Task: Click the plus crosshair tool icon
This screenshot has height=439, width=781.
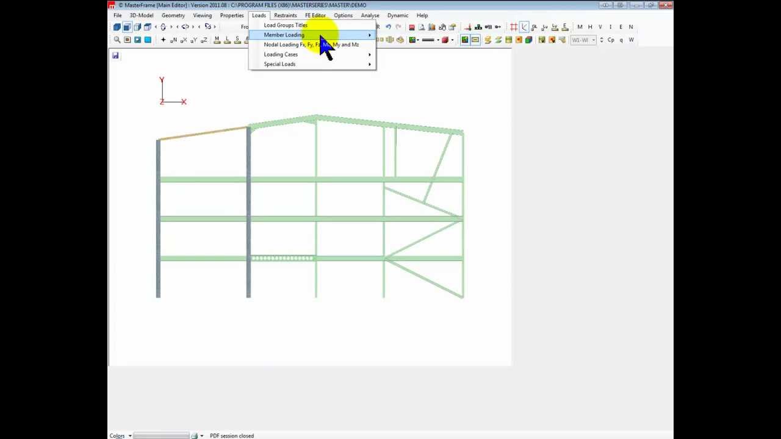Action: point(163,40)
